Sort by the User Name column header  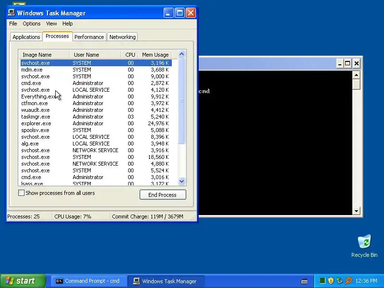[x=95, y=55]
